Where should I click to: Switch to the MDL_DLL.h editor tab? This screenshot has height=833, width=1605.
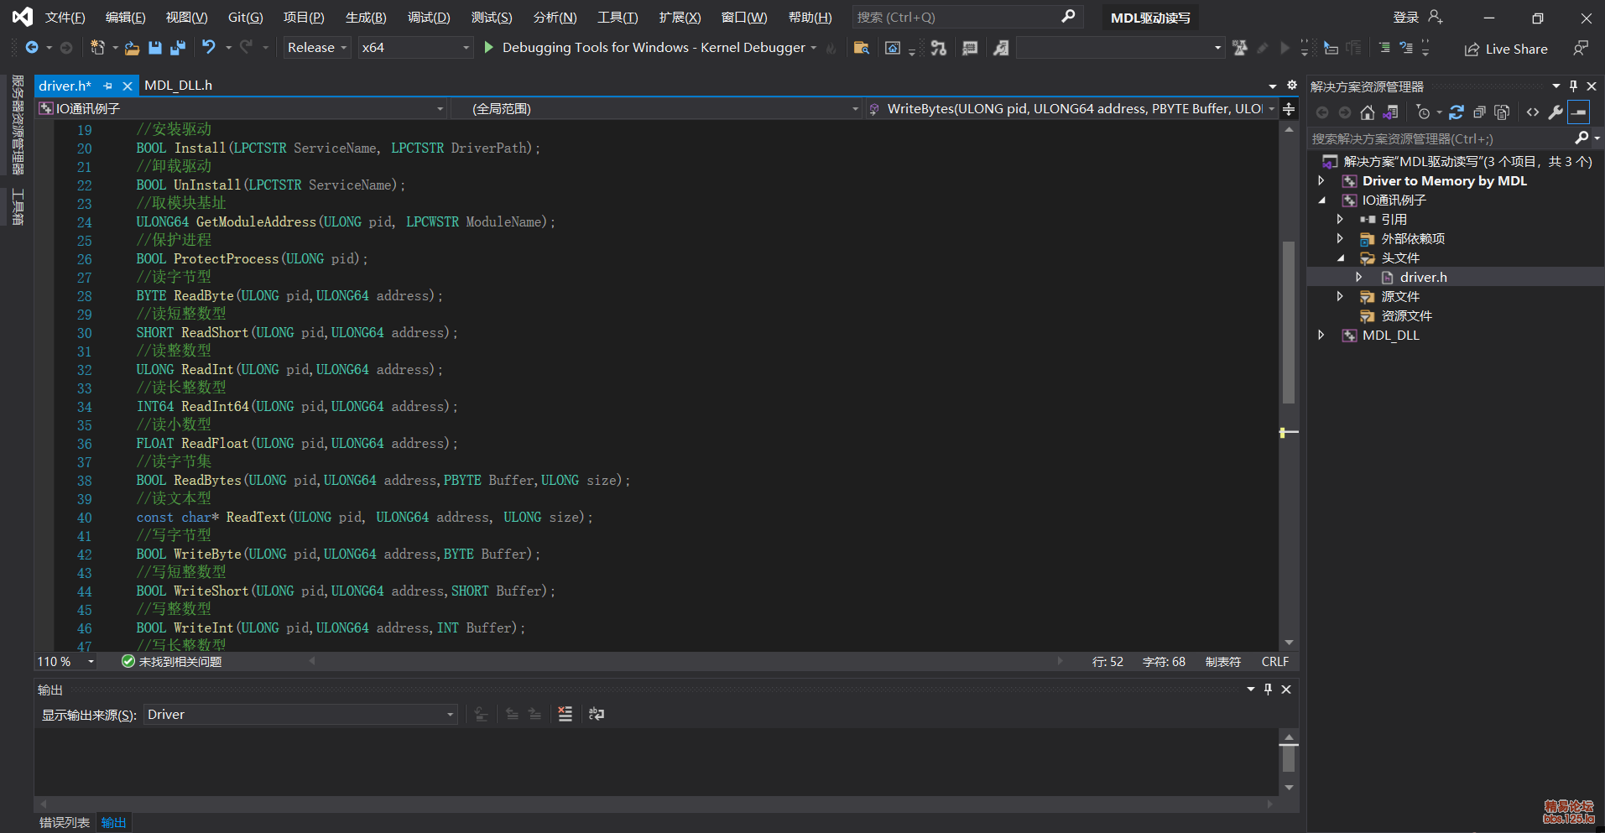[178, 86]
